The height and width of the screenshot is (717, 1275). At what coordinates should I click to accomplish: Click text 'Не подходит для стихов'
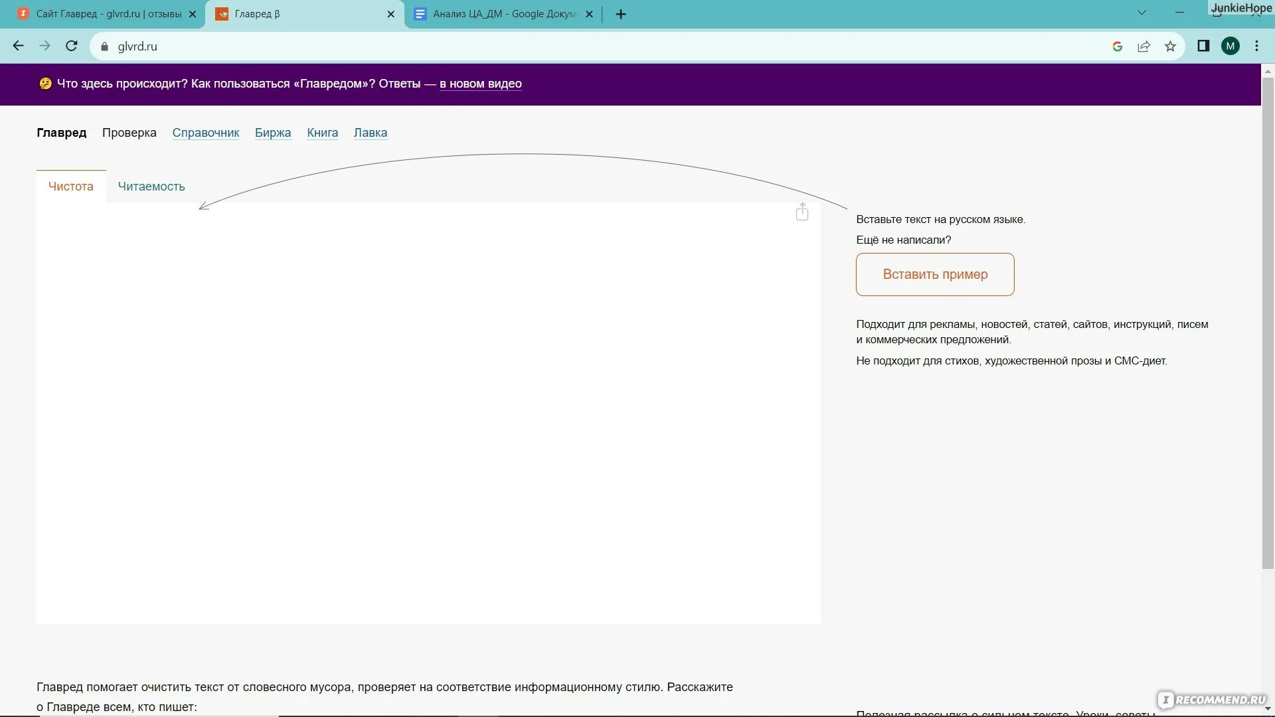click(918, 360)
